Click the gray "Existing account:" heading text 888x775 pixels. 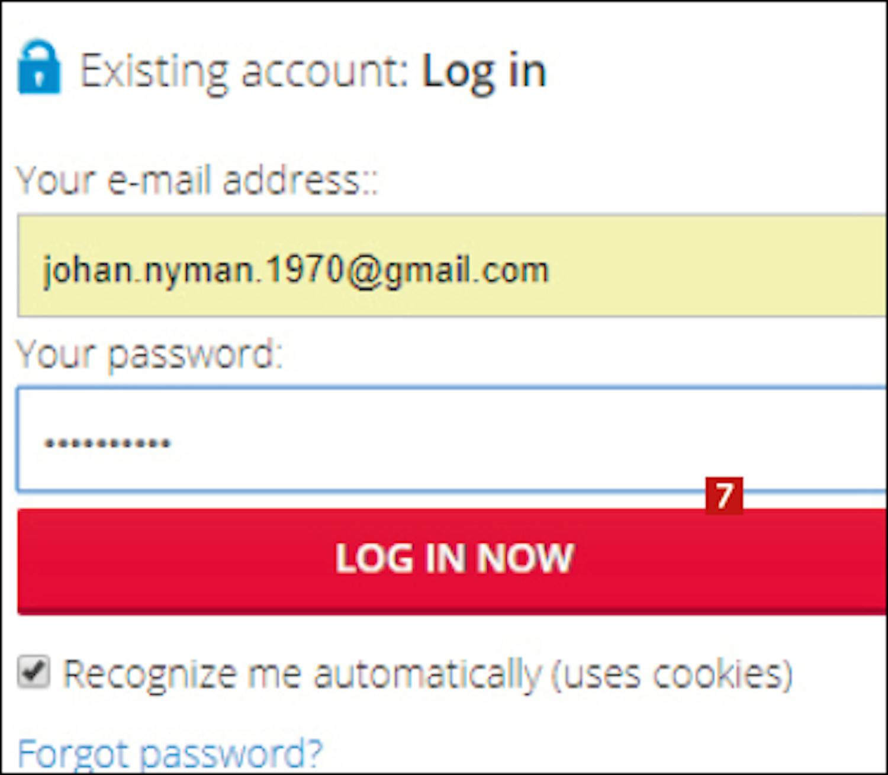click(x=244, y=72)
